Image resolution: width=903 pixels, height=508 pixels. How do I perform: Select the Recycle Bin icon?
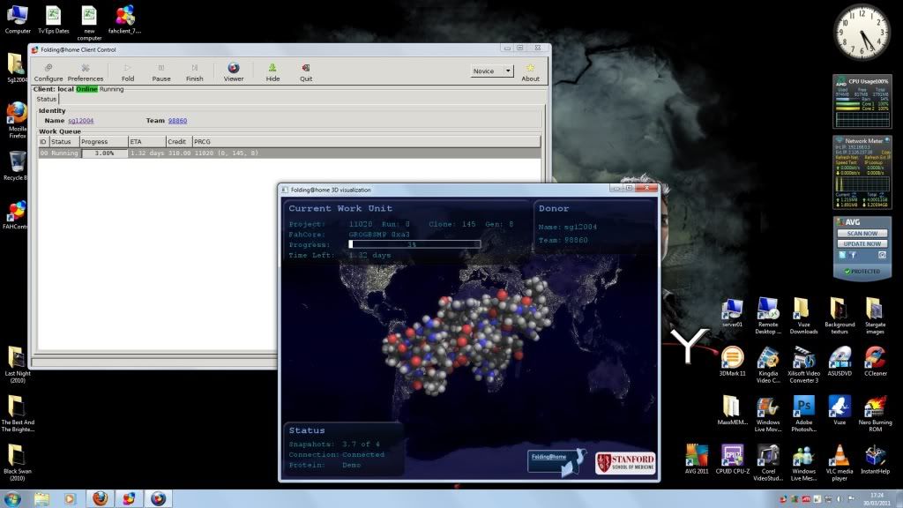[x=17, y=166]
